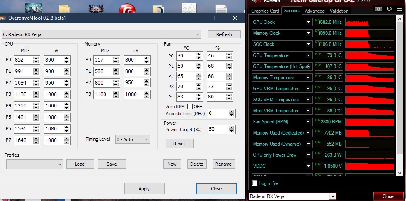Click the Rename profile button
406x201 pixels.
coord(224,164)
